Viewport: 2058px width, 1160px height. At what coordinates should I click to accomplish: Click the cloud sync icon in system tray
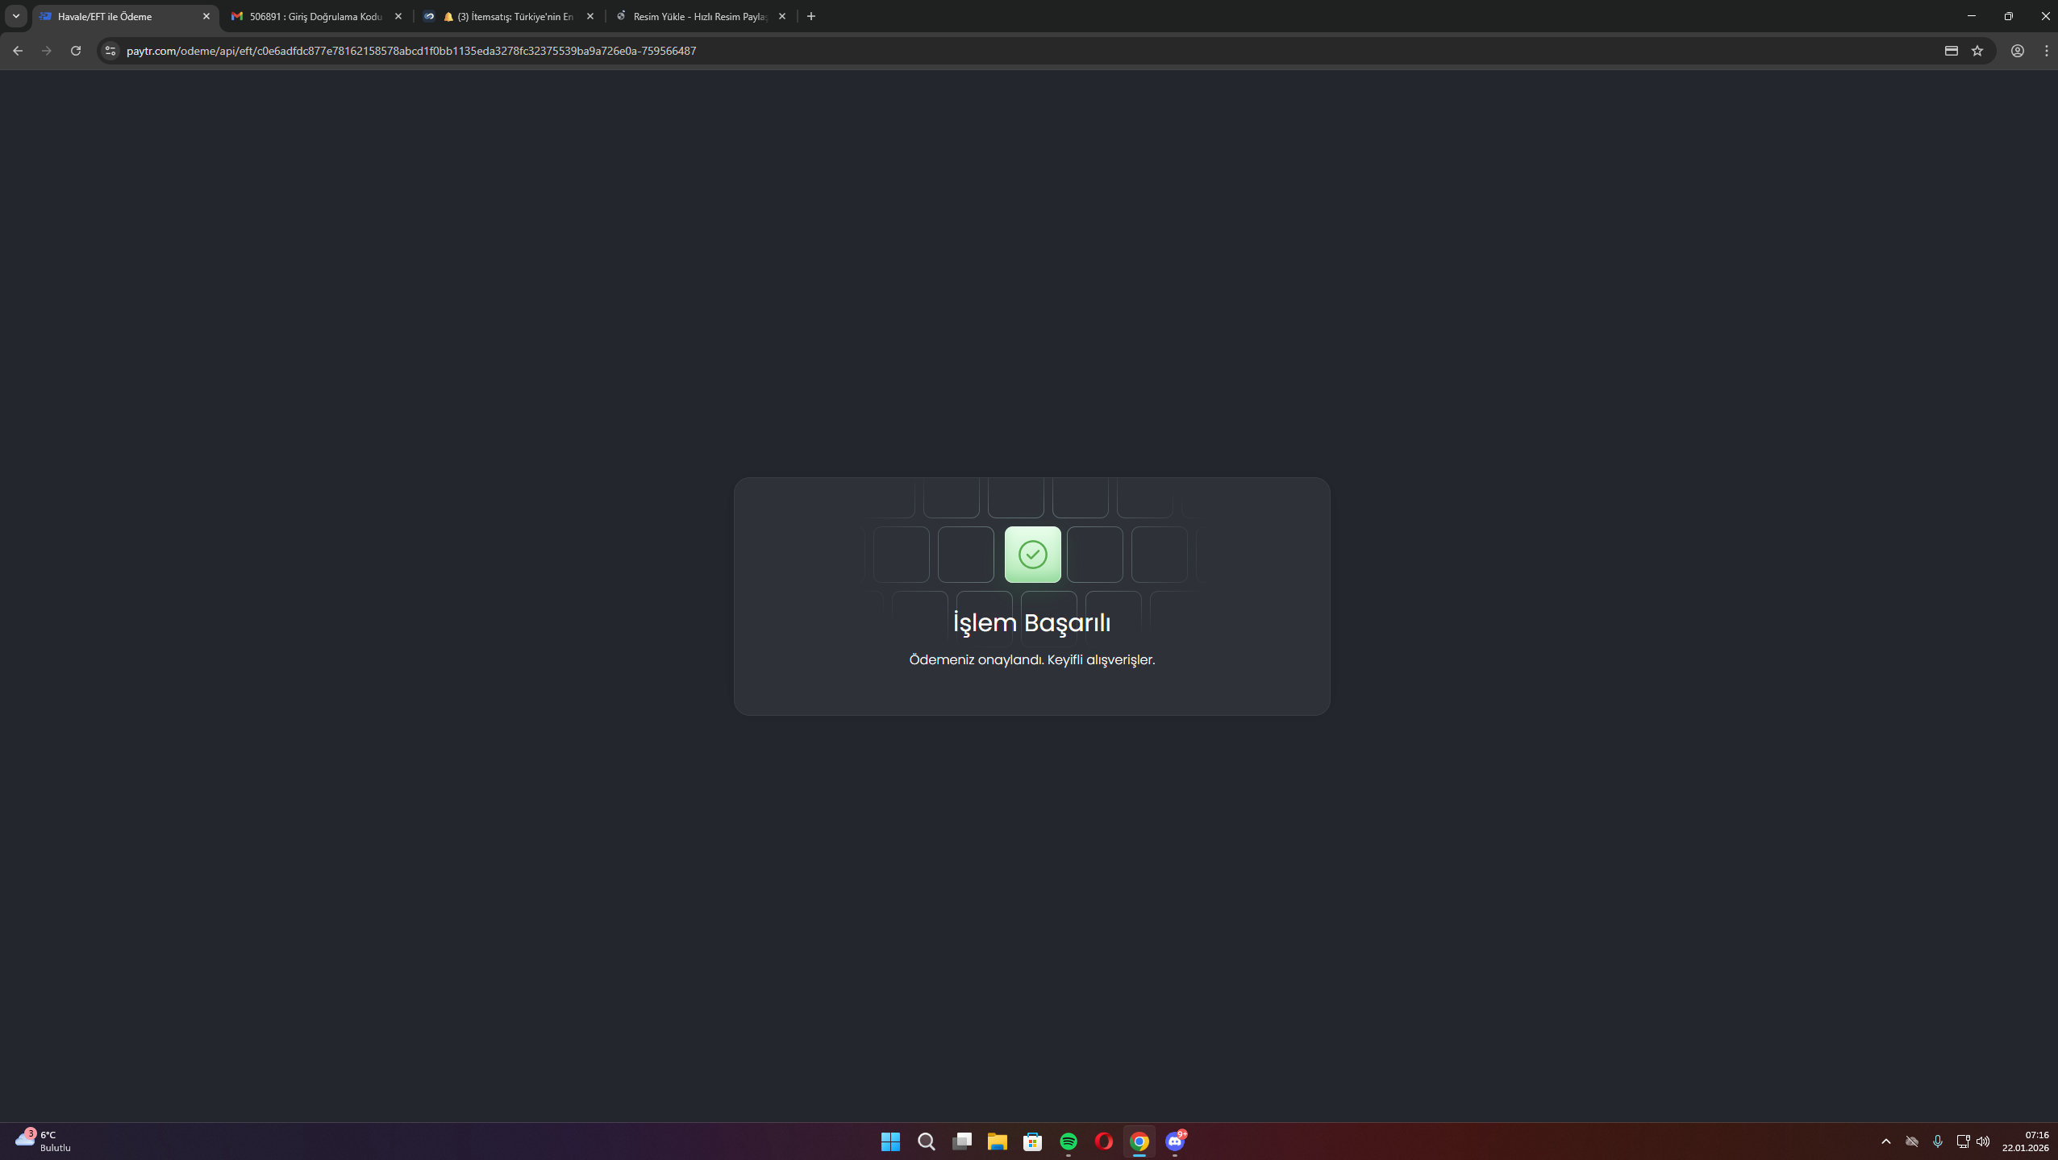click(x=1911, y=1141)
